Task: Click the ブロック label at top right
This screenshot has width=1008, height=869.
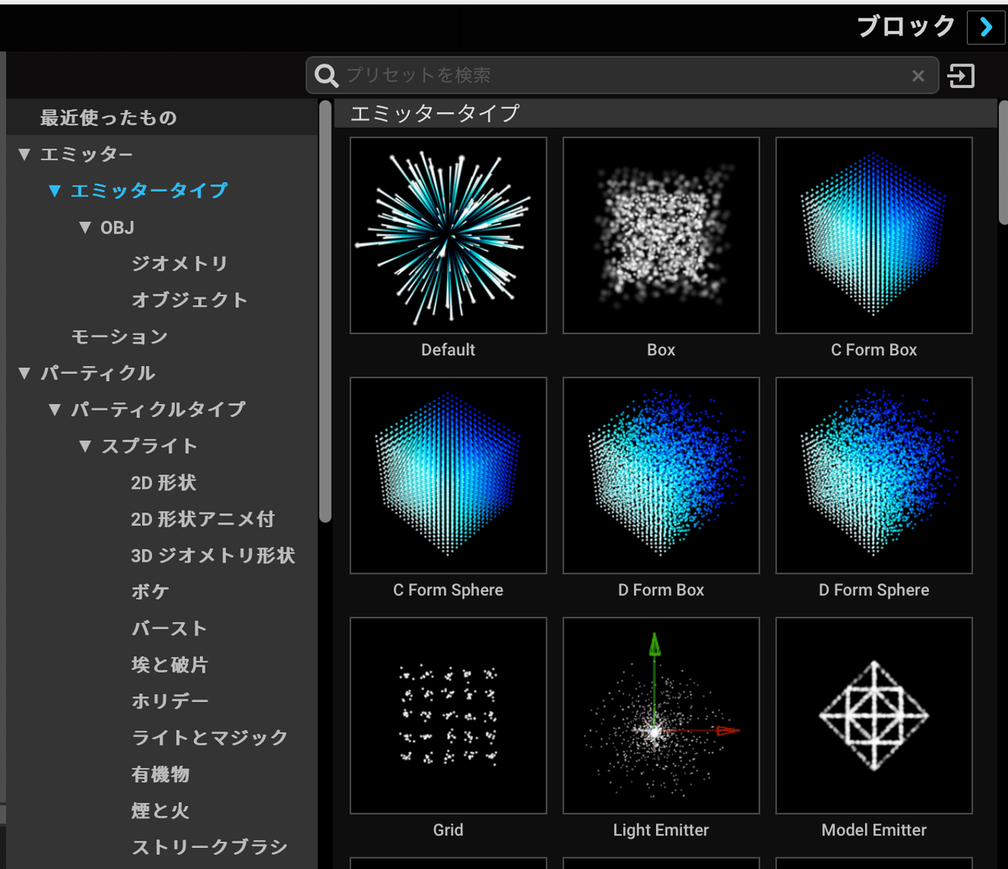Action: coord(906,27)
